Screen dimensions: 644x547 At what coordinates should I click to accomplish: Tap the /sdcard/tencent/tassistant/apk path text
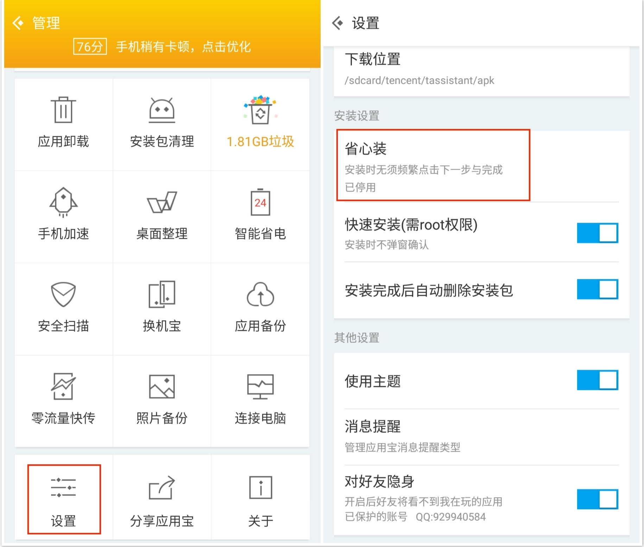pos(419,81)
